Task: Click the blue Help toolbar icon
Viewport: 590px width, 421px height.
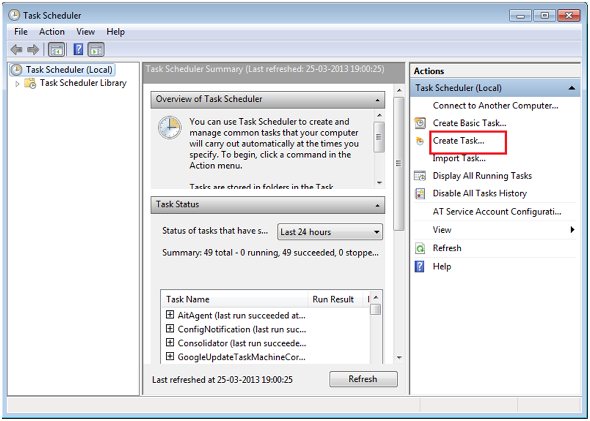Action: click(78, 50)
